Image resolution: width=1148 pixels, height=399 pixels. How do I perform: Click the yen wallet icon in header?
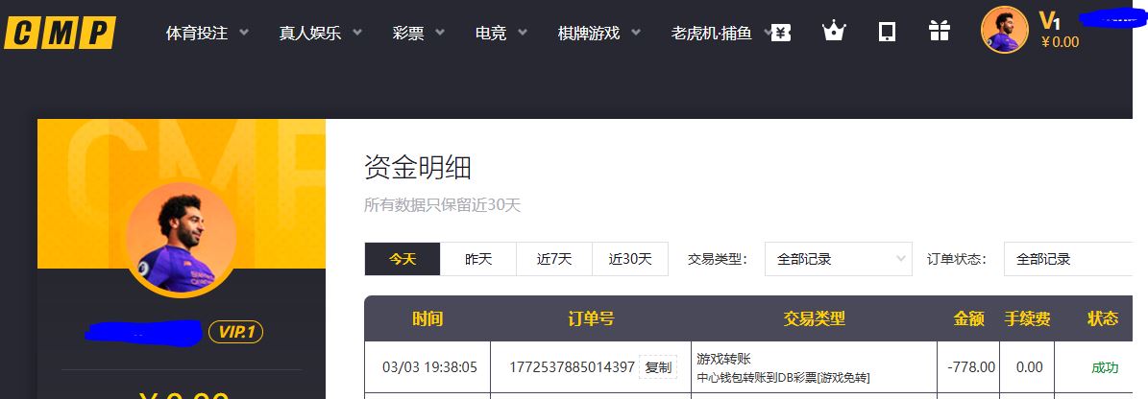click(x=781, y=33)
